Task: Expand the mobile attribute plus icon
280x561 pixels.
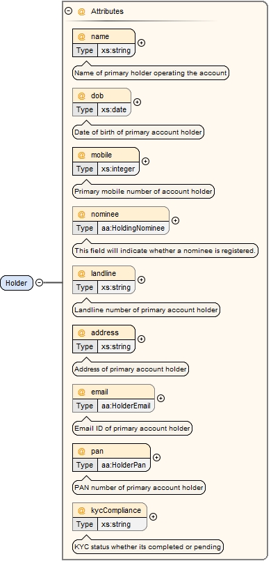Action: 145,162
